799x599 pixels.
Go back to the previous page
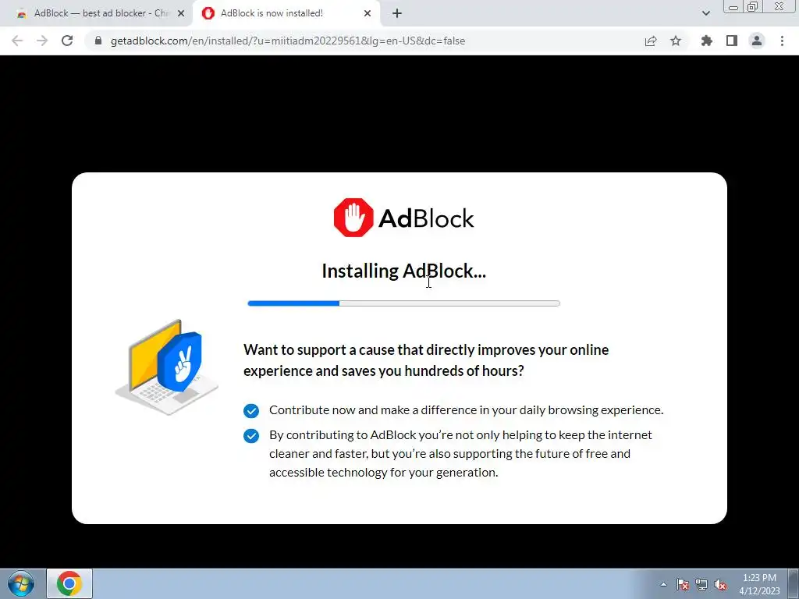click(x=17, y=41)
